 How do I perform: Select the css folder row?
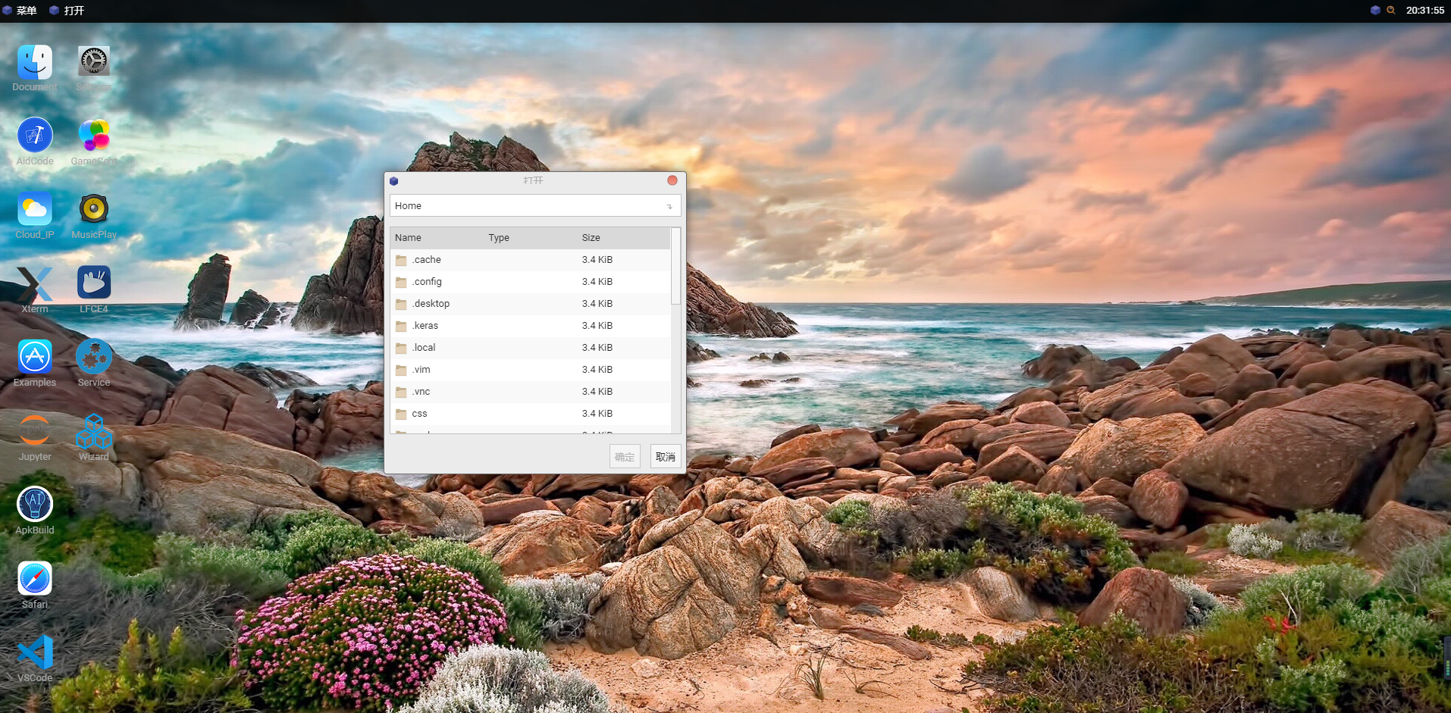click(531, 414)
